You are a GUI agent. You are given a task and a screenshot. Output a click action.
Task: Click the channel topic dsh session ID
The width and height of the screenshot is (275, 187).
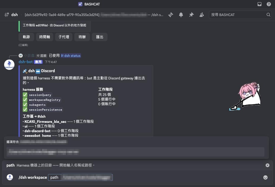coord(62,15)
